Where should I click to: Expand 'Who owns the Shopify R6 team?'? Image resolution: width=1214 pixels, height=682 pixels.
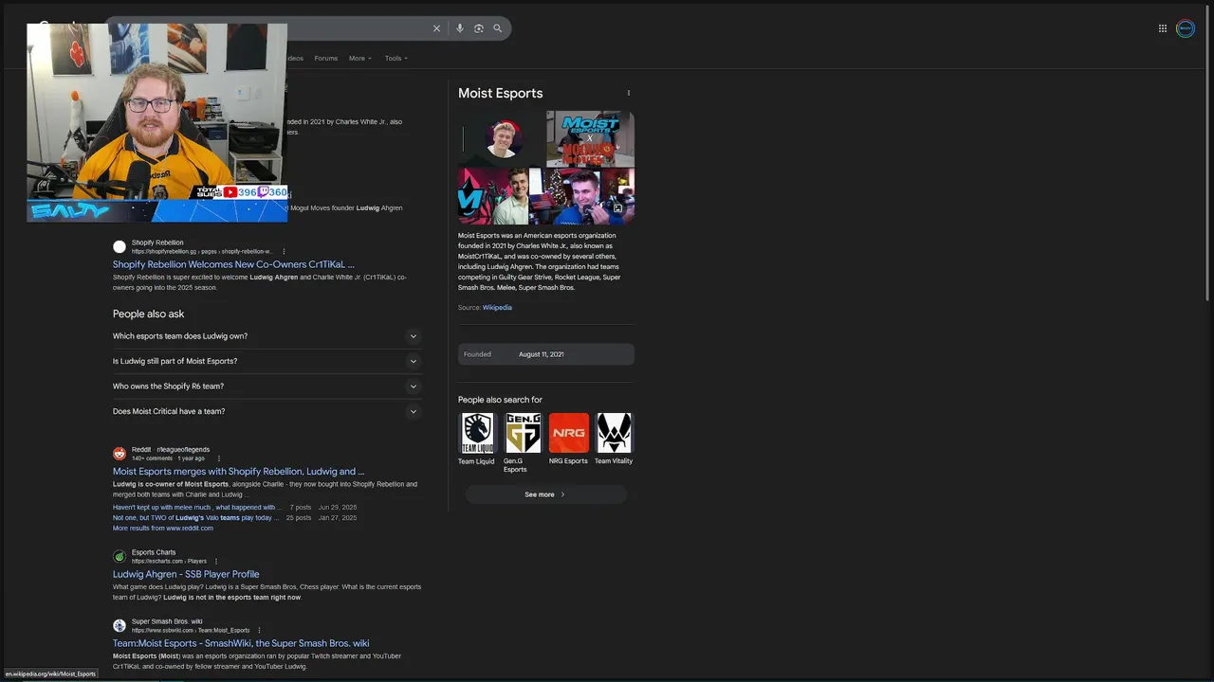pos(266,386)
